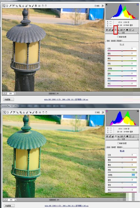Click 绿色 saturation slider in lower window
The image size is (140, 208).
coord(122,172)
